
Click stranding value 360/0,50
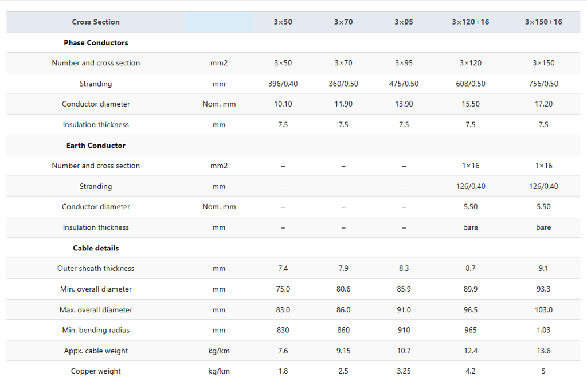(x=343, y=84)
